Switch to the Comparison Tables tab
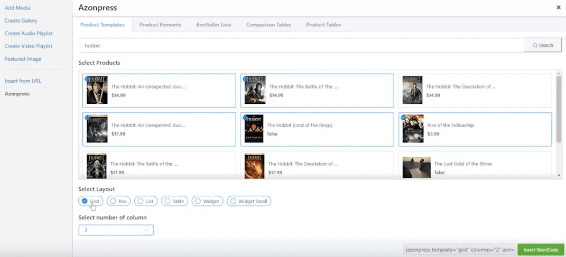566x257 pixels. [268, 25]
